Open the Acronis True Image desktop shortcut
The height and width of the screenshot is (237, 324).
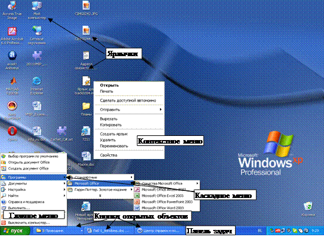[x=12, y=6]
